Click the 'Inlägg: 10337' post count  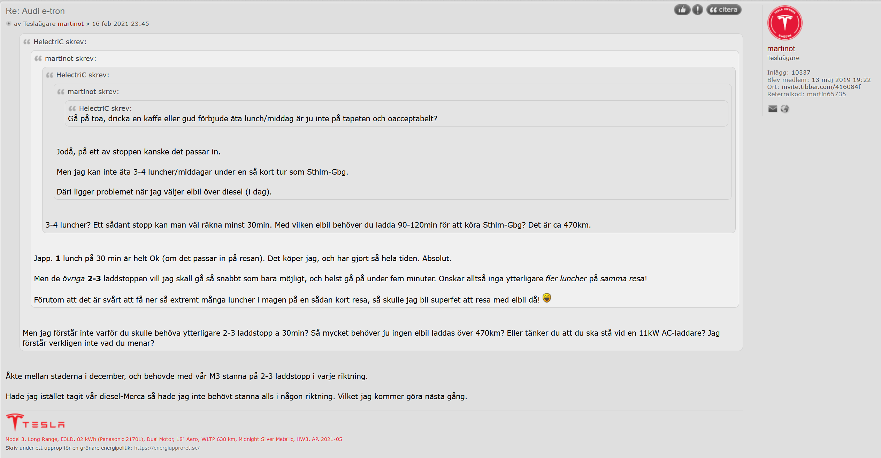click(x=789, y=72)
